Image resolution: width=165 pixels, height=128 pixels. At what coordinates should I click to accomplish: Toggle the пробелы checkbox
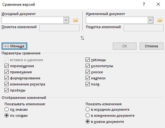[6, 90]
